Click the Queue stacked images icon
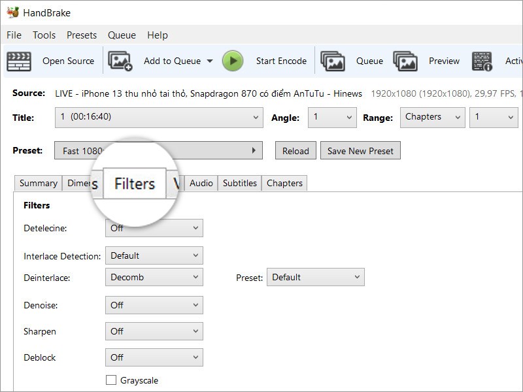The width and height of the screenshot is (523, 392). 333,61
